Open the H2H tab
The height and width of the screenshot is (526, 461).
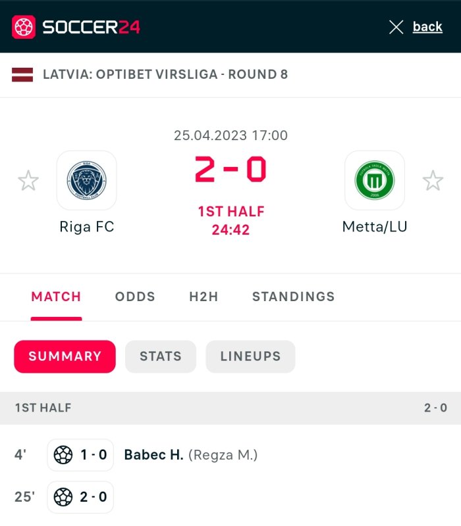pos(203,297)
